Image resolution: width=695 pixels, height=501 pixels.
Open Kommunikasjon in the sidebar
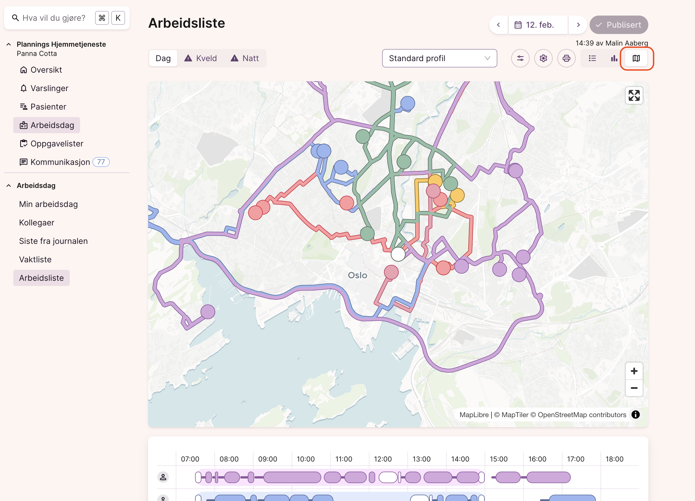coord(60,162)
